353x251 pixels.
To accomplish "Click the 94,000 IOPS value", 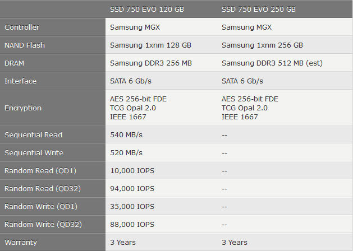I will pyautogui.click(x=132, y=189).
